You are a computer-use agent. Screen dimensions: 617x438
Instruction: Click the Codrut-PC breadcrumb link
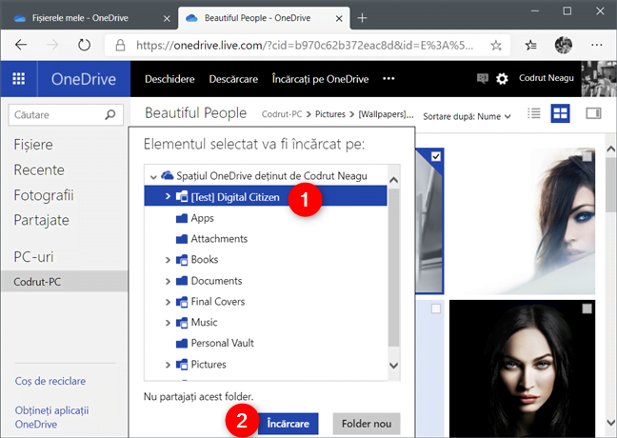tap(282, 114)
